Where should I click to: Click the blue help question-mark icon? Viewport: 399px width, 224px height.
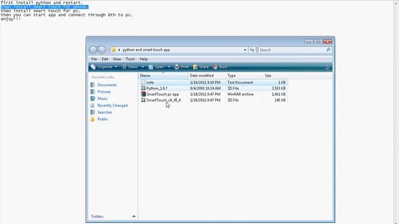pos(327,67)
